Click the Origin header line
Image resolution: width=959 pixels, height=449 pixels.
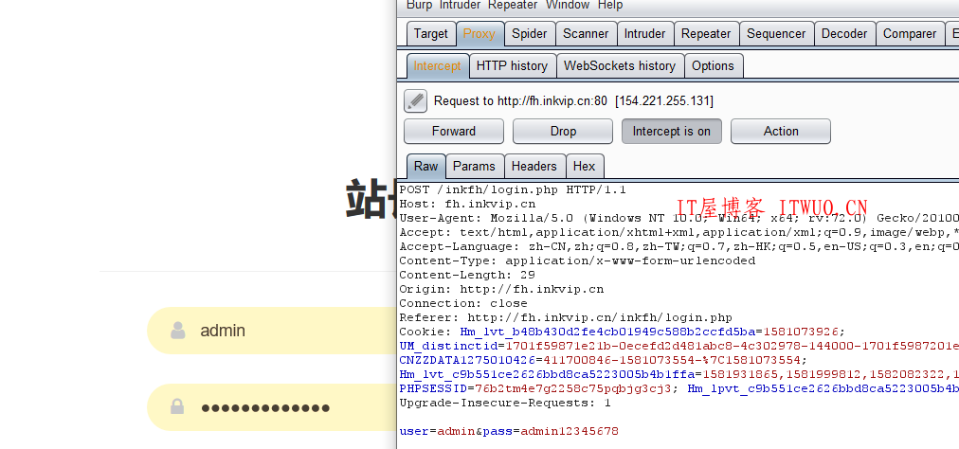tap(501, 289)
